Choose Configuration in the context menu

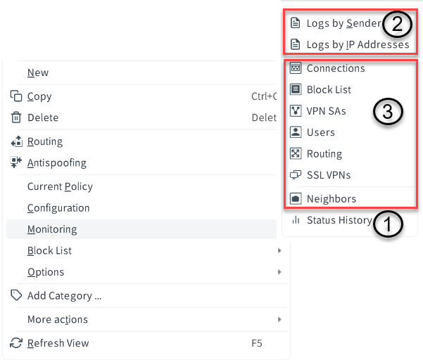coord(58,207)
